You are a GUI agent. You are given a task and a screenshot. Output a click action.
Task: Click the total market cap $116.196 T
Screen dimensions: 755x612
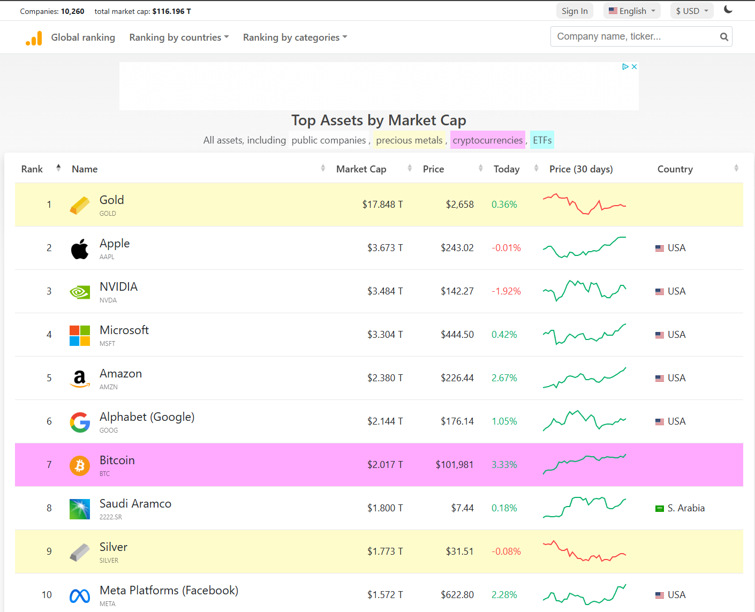pos(171,11)
